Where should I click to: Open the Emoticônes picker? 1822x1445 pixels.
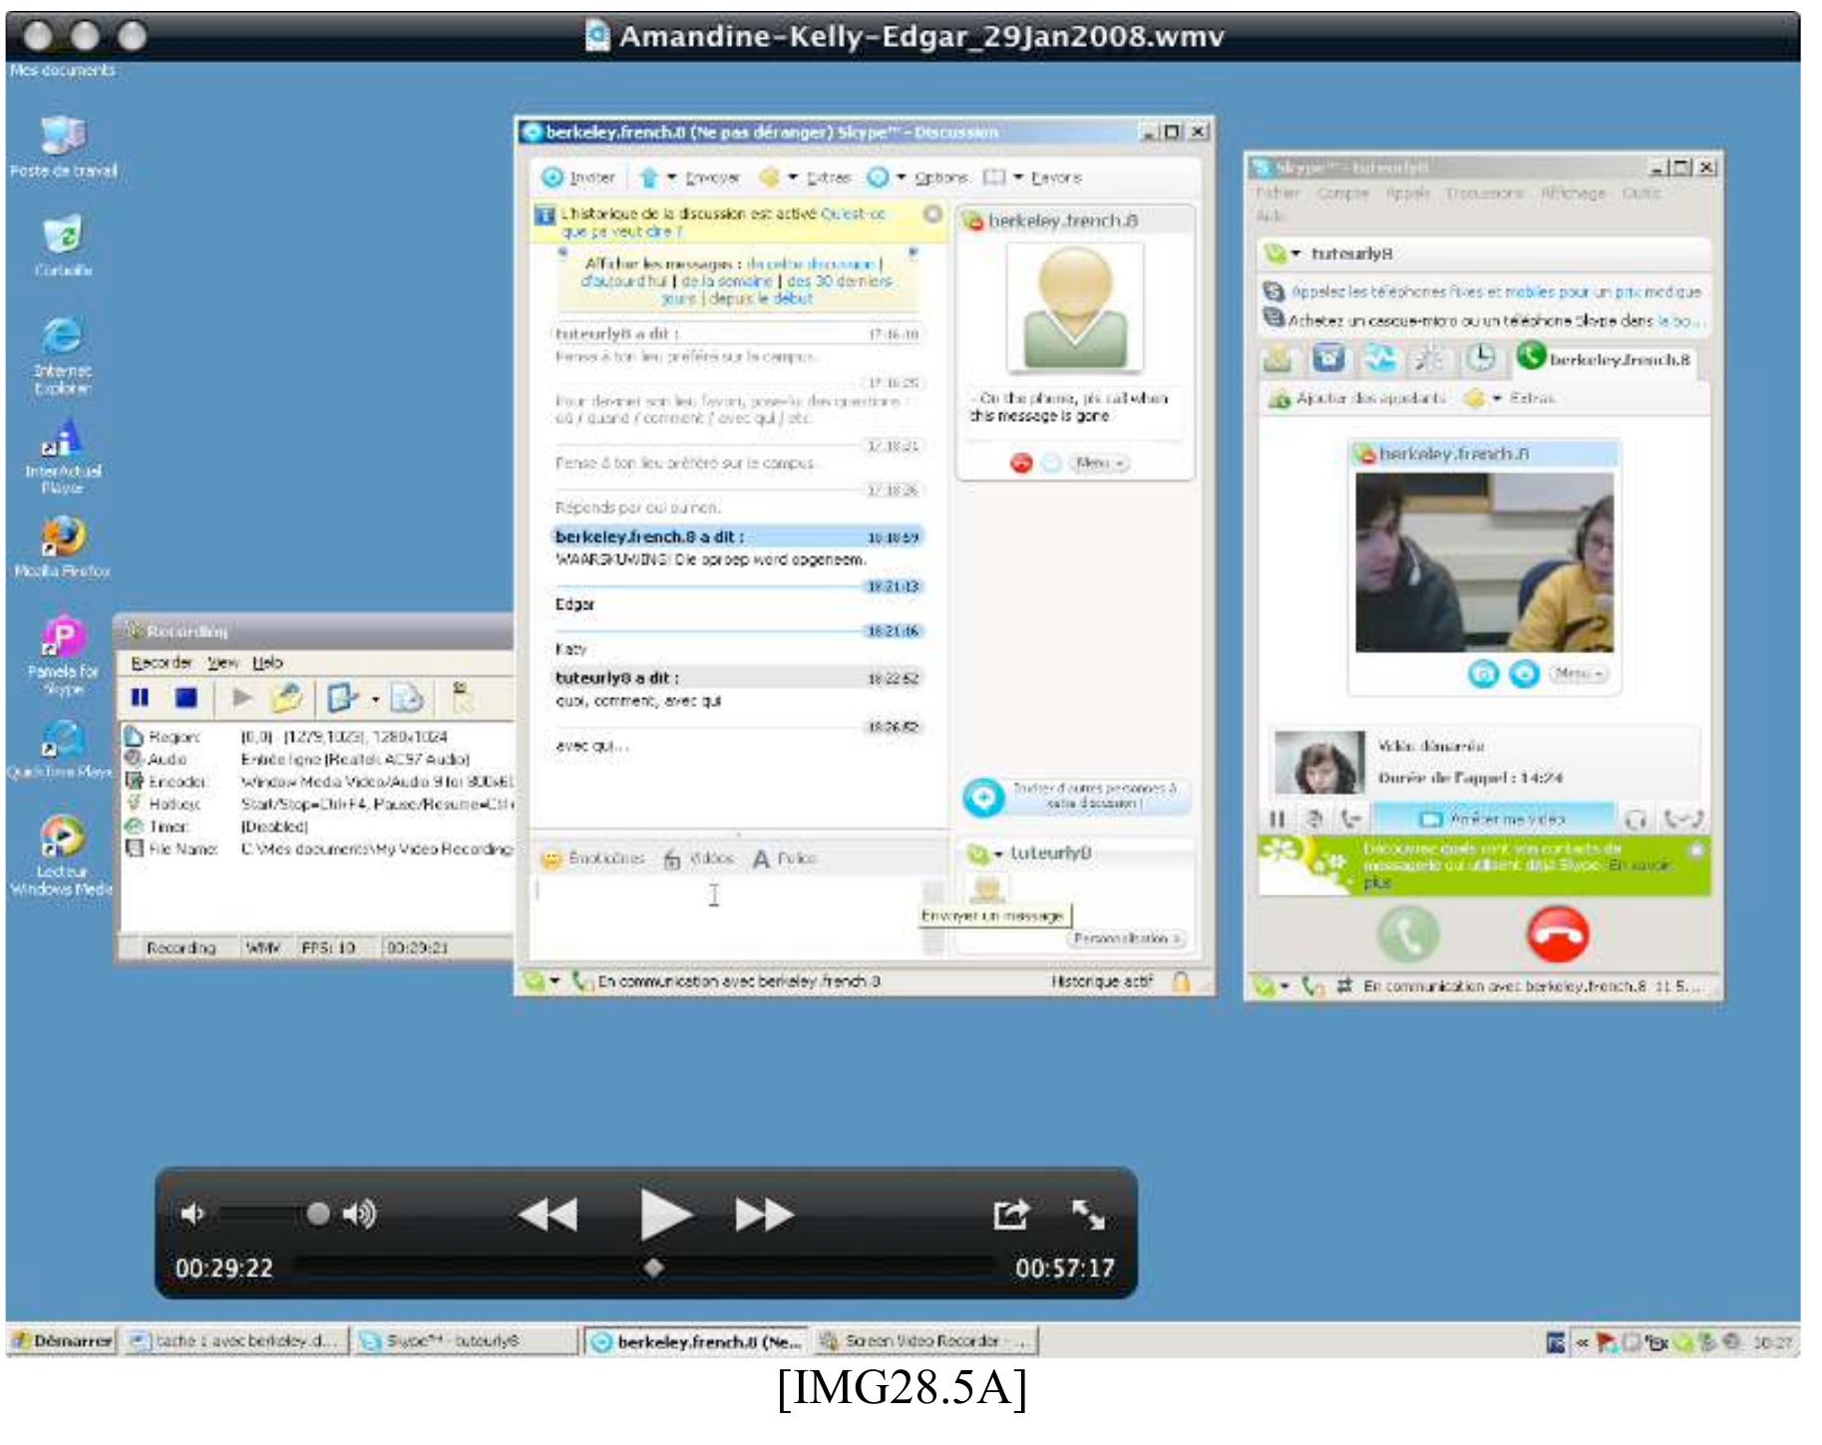click(592, 859)
